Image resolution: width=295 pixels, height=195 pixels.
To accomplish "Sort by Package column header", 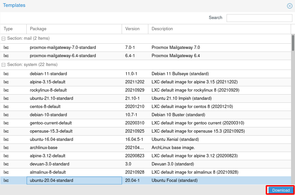I will pos(74,29).
